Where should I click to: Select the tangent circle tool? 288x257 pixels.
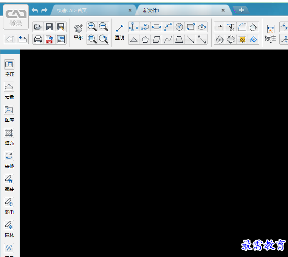pyautogui.click(x=254, y=27)
